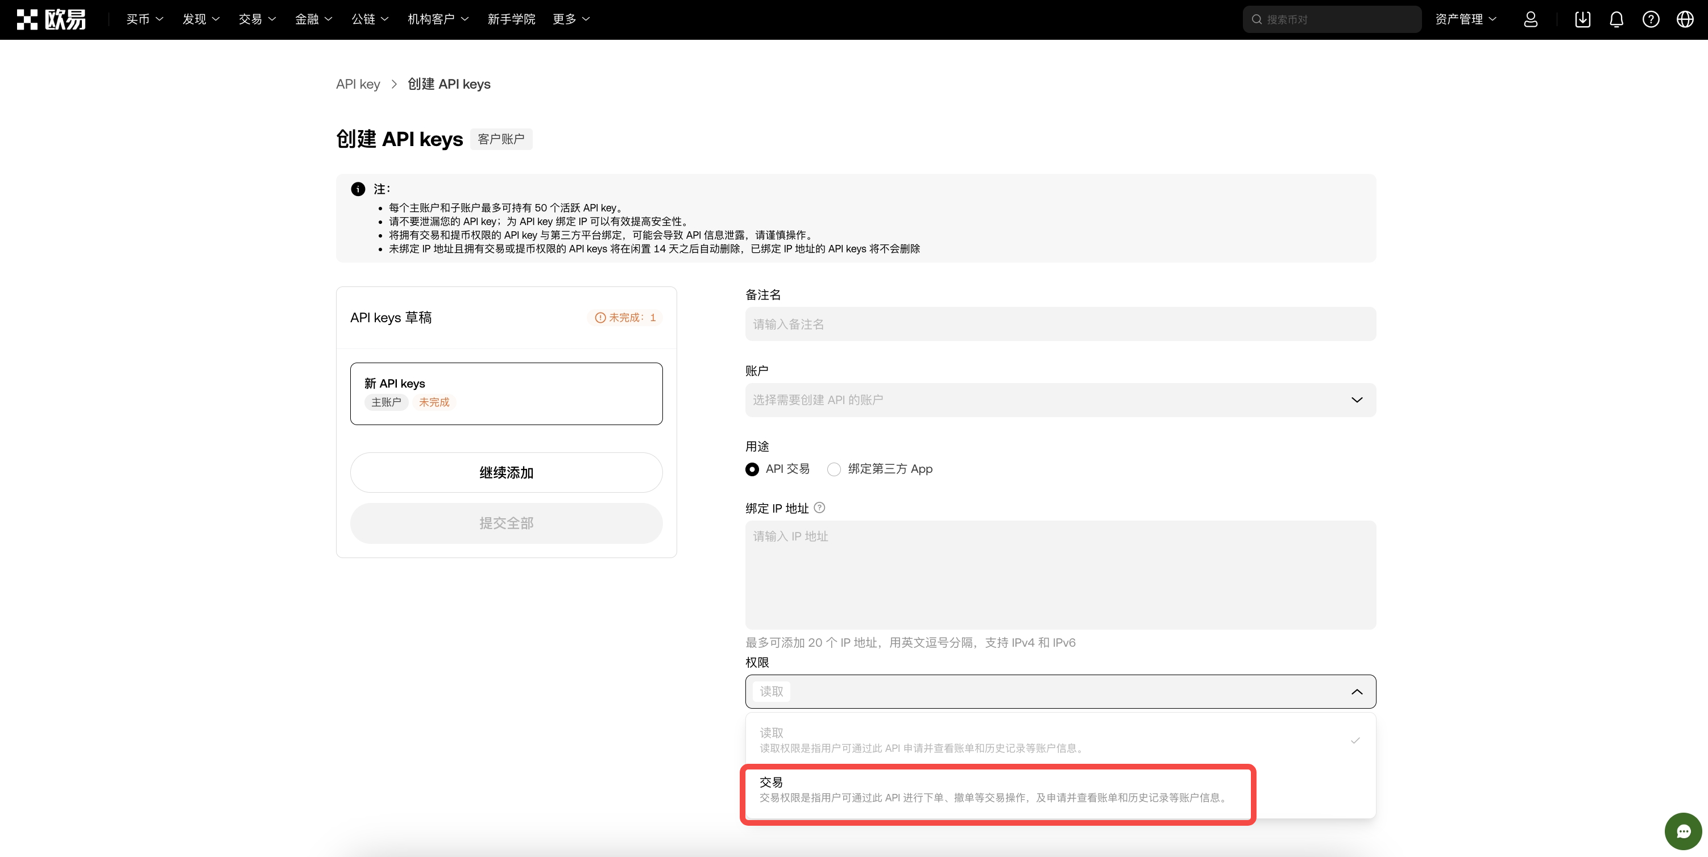This screenshot has height=857, width=1708.
Task: Click the 绑定 IP 地址 help tooltip icon
Action: (819, 507)
